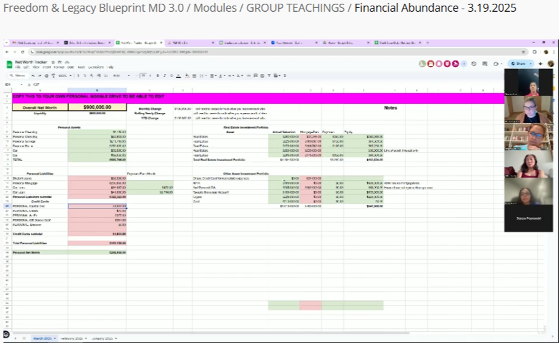Open a new browser tab
Viewport: 559px width, 343px height.
(x=428, y=43)
